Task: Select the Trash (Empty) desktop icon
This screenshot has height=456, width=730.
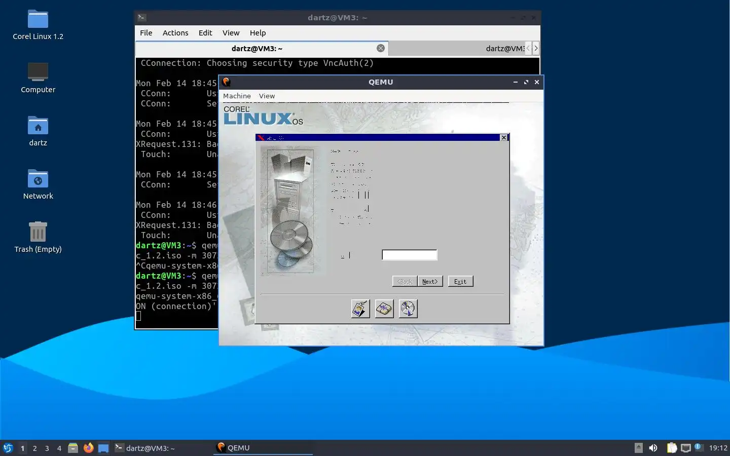Action: tap(38, 238)
